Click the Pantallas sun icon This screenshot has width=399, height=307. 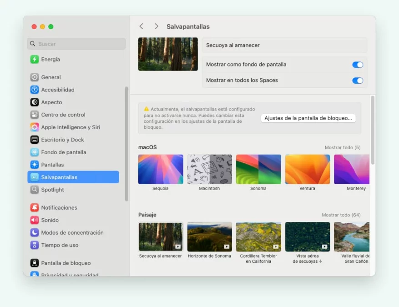click(35, 165)
